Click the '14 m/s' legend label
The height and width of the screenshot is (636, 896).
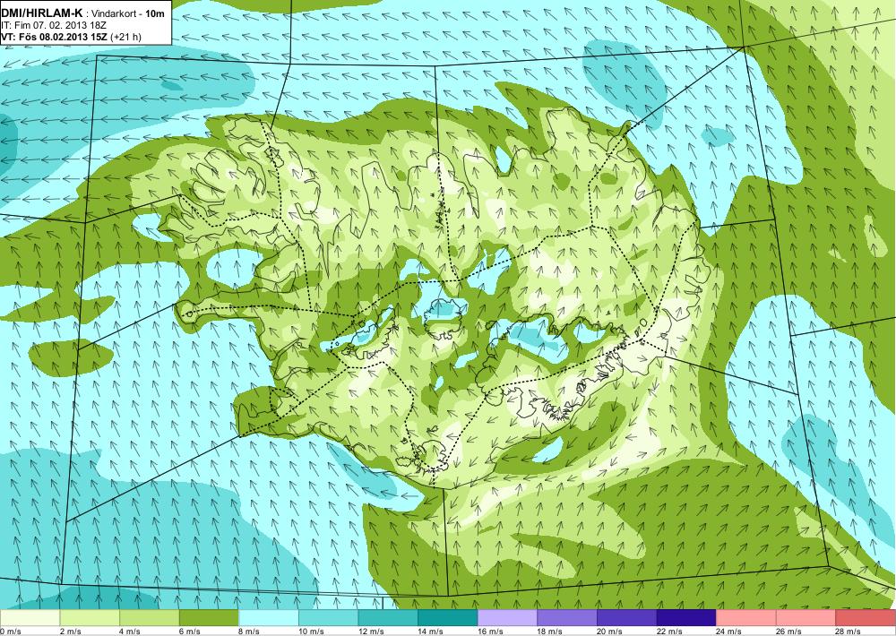point(430,632)
